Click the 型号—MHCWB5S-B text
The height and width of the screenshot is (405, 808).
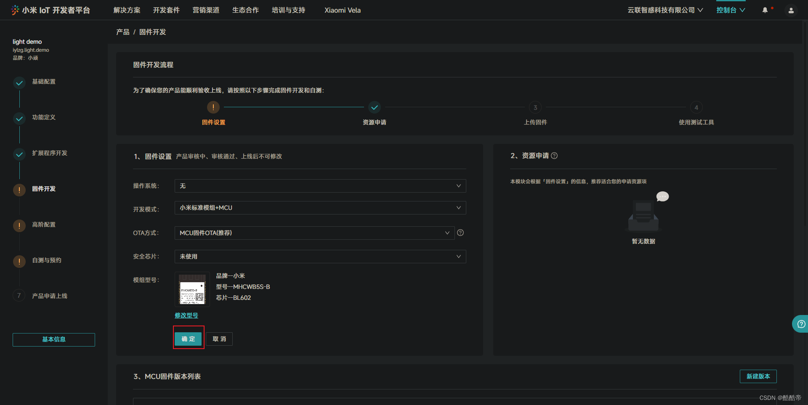(x=243, y=287)
